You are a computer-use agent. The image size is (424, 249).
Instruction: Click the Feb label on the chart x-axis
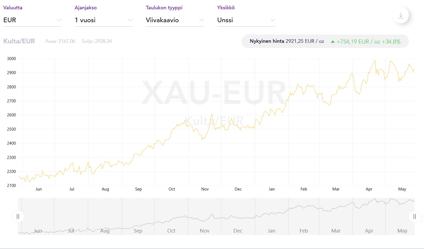[x=304, y=189]
